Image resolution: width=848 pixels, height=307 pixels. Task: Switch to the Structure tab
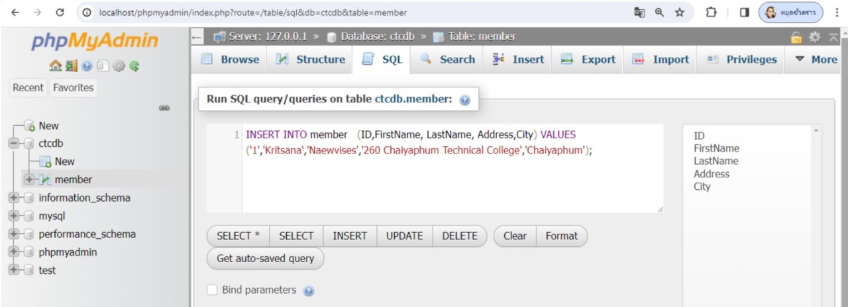[310, 60]
